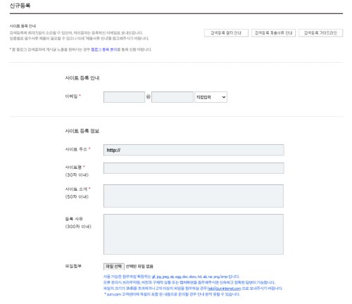Image resolution: width=352 pixels, height=304 pixels.
Task: Open the 검색등록 제출서류 안내 button
Action: (273, 33)
